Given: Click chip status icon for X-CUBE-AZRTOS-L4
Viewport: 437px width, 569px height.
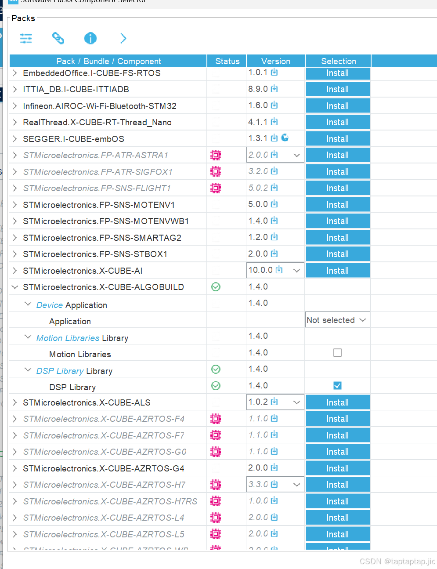Looking at the screenshot, I should pos(216,518).
